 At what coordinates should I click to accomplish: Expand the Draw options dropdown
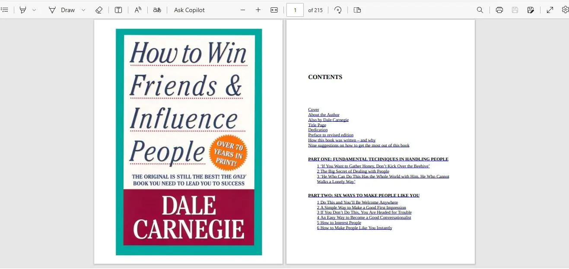83,9
